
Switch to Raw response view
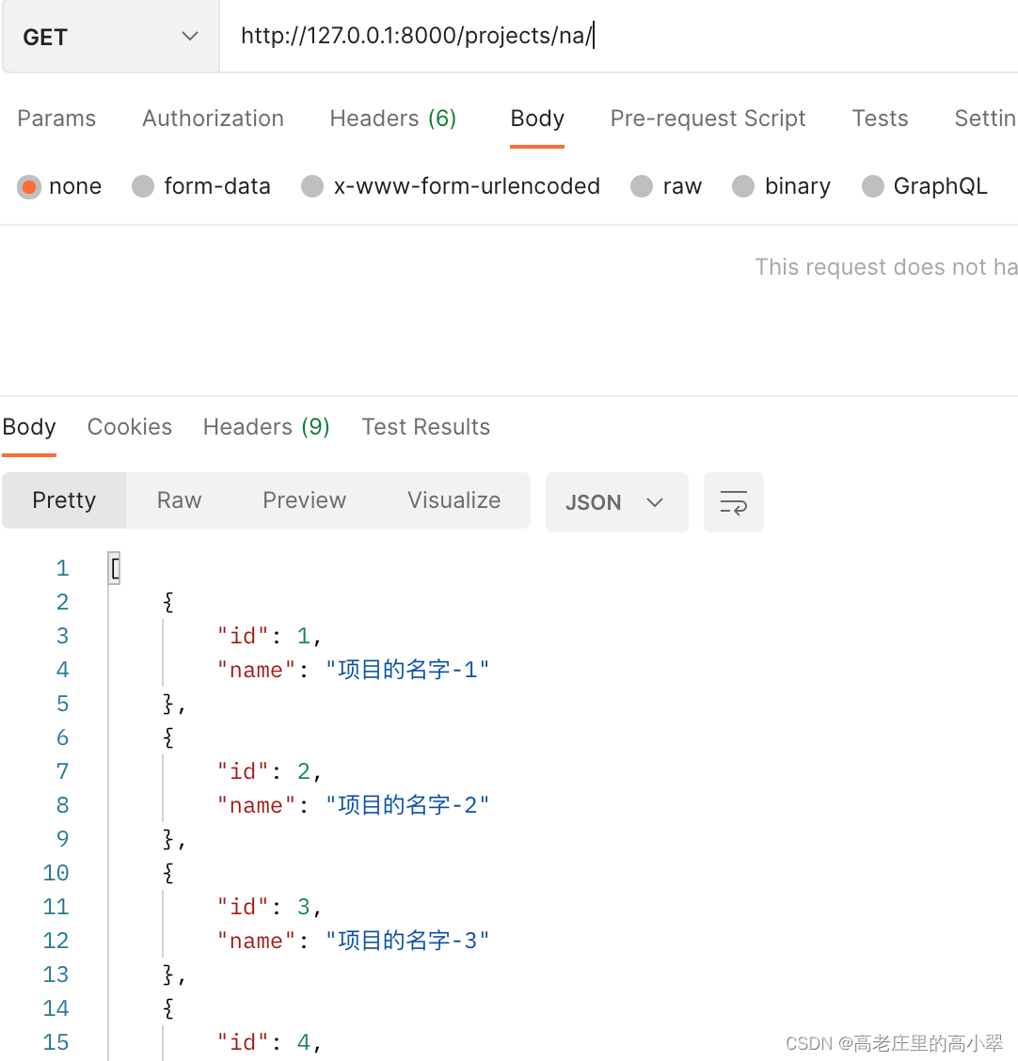coord(179,500)
